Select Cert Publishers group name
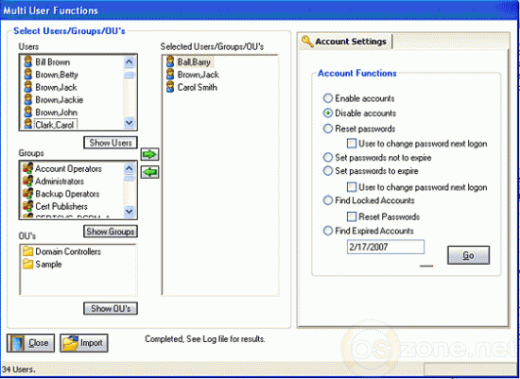520x379 pixels. click(61, 206)
